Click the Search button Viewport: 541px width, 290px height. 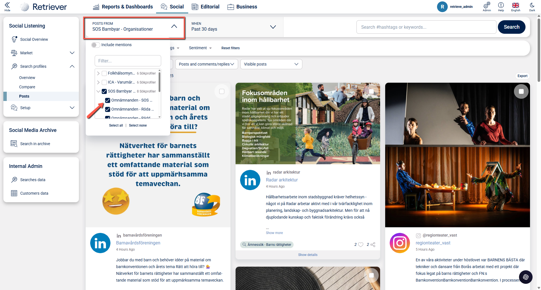511,27
